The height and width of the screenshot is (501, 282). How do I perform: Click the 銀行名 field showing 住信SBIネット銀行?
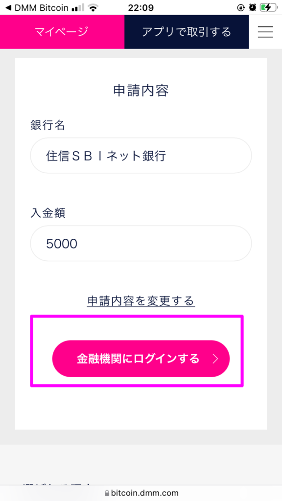(x=141, y=156)
